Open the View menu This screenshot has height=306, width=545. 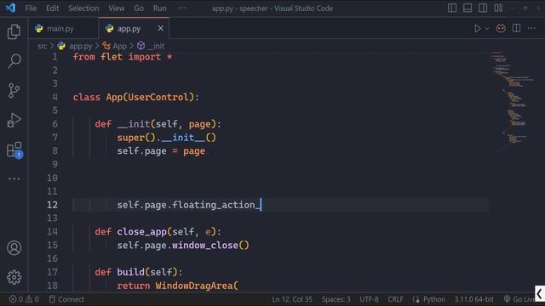point(116,8)
